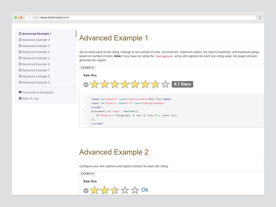The image size is (276, 207).
Task: Click the up-arrow icon by Back To Top
Action: pos(20,98)
